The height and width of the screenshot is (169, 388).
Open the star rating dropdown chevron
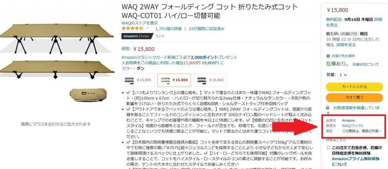tap(147, 28)
